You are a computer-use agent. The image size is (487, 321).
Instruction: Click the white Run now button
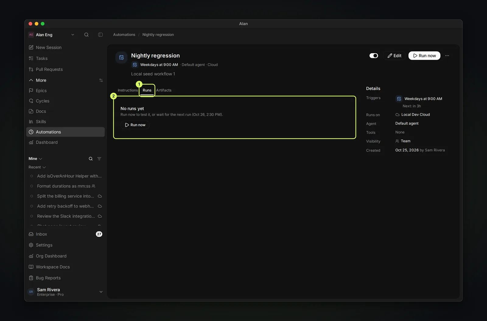tap(424, 56)
